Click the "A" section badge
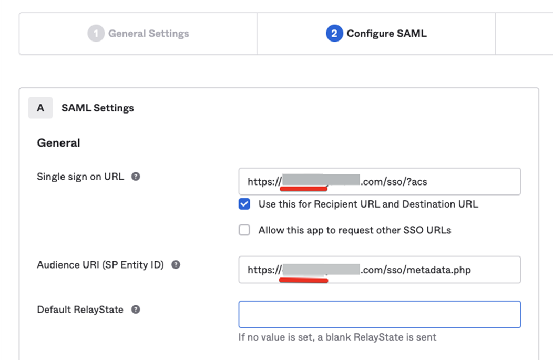 click(40, 108)
